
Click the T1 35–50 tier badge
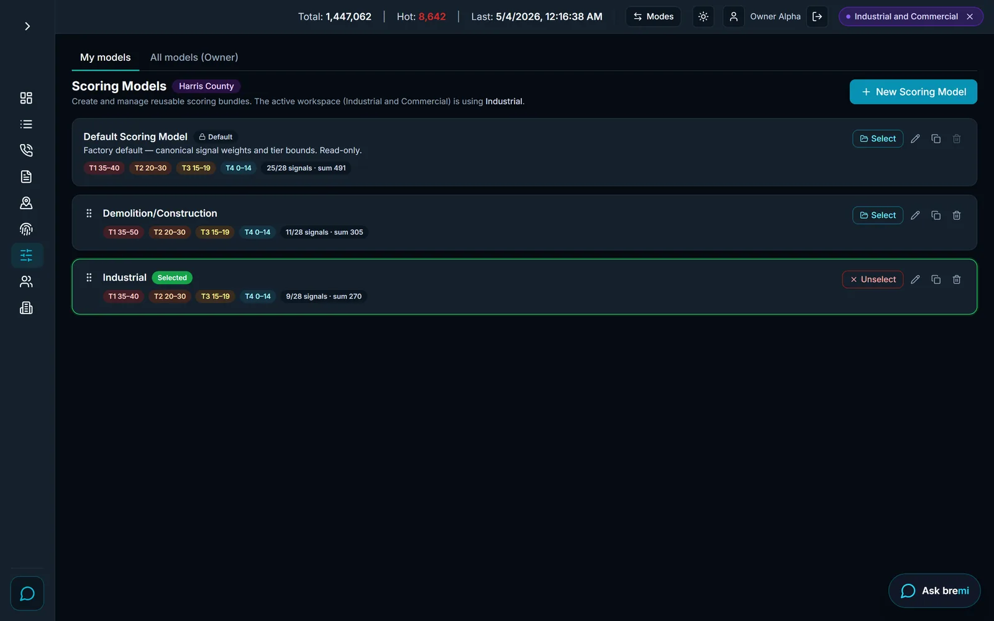click(x=124, y=232)
